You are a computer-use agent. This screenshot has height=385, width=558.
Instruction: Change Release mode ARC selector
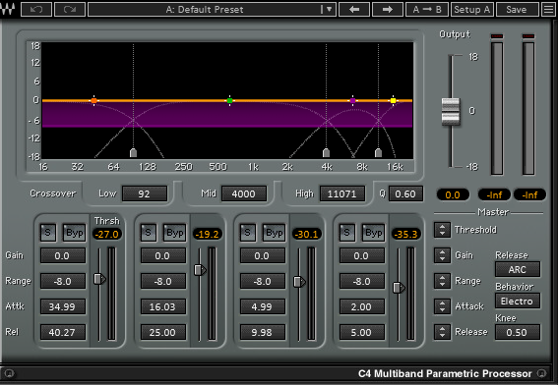[518, 269]
